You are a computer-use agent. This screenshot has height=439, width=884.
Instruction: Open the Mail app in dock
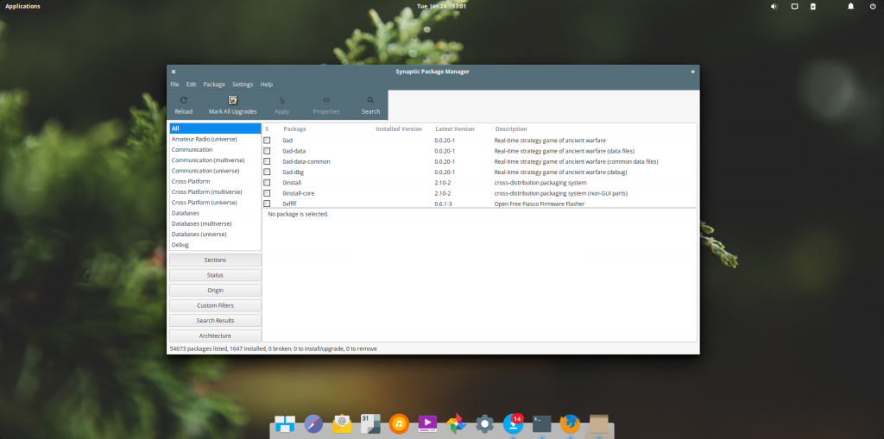tap(342, 423)
